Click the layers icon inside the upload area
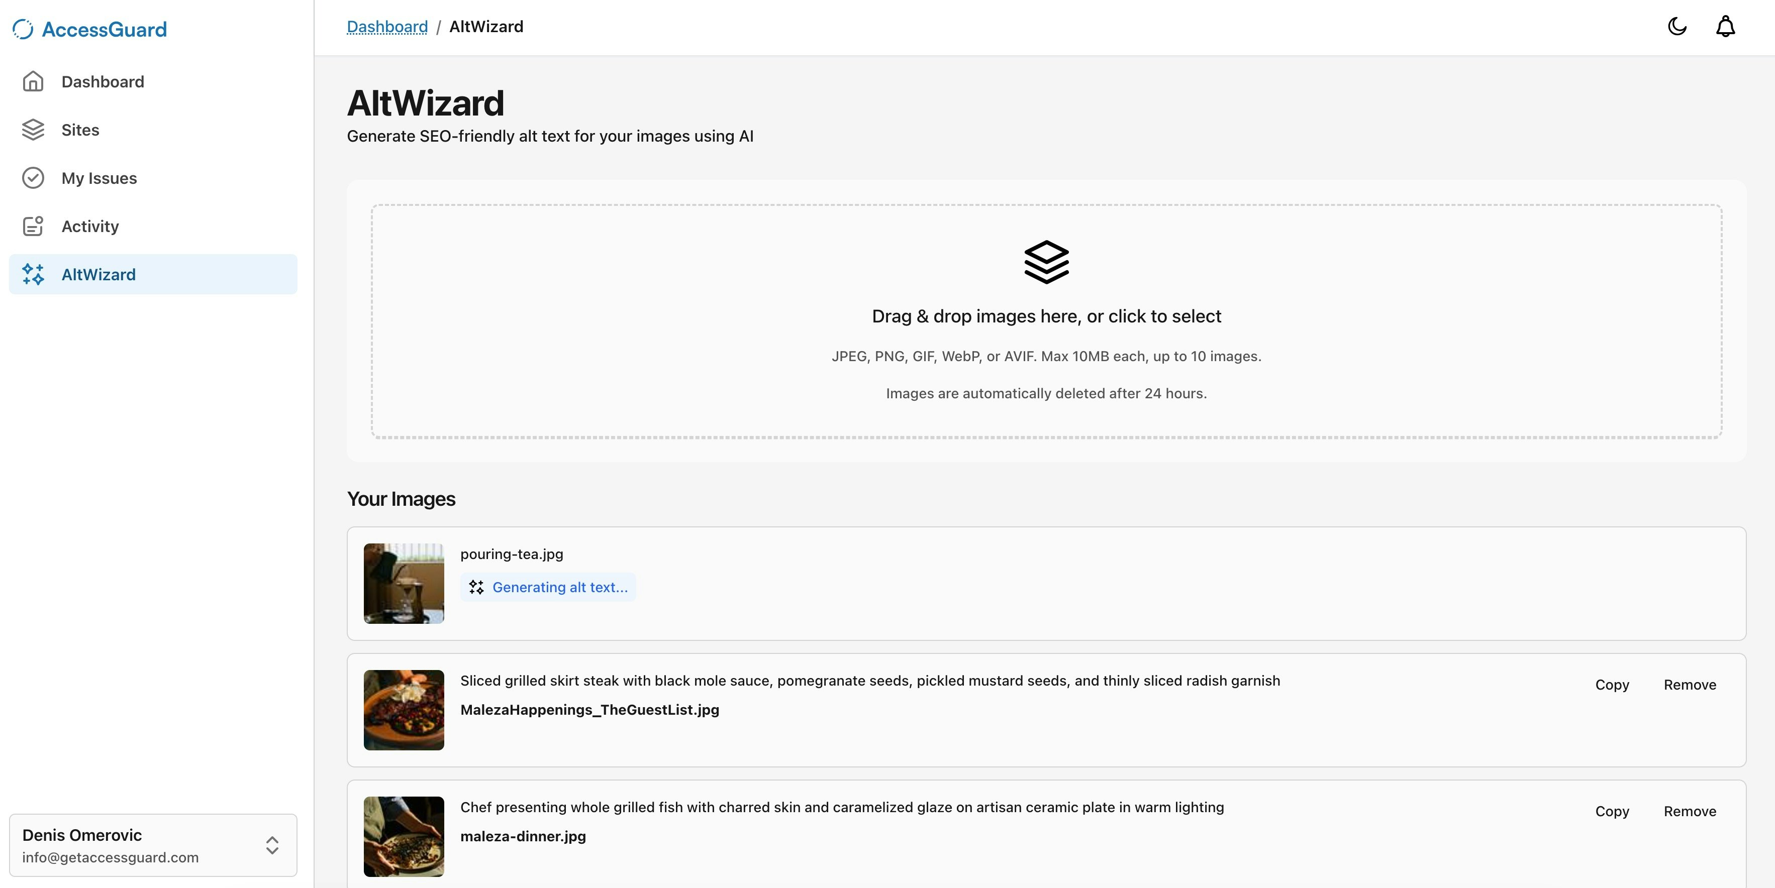 (x=1046, y=263)
